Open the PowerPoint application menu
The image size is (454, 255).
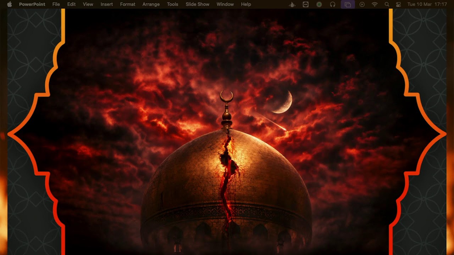point(32,4)
